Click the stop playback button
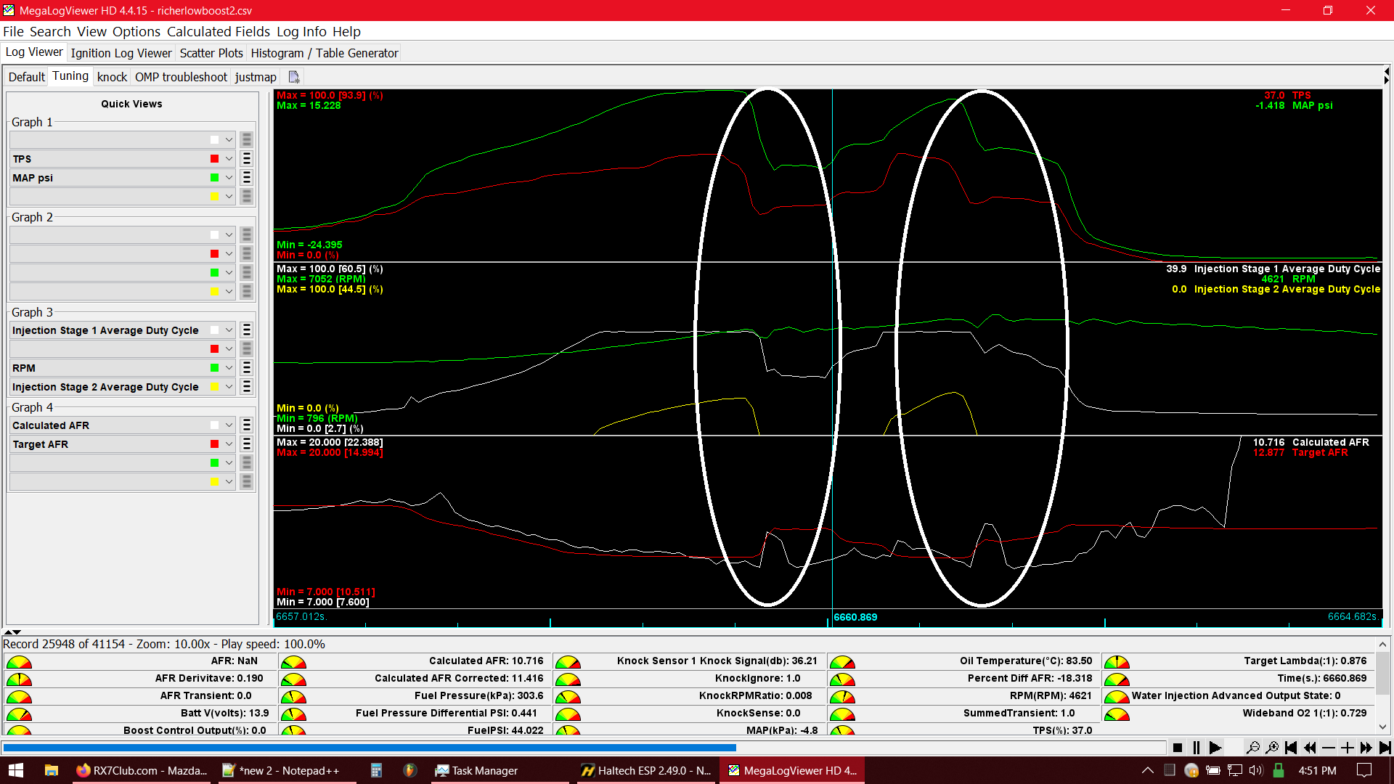 click(x=1178, y=748)
